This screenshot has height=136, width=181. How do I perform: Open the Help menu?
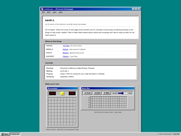[61, 12]
